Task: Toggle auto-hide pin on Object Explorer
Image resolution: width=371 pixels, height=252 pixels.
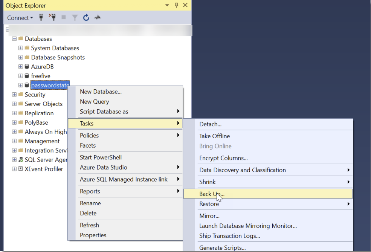Action: (x=176, y=5)
